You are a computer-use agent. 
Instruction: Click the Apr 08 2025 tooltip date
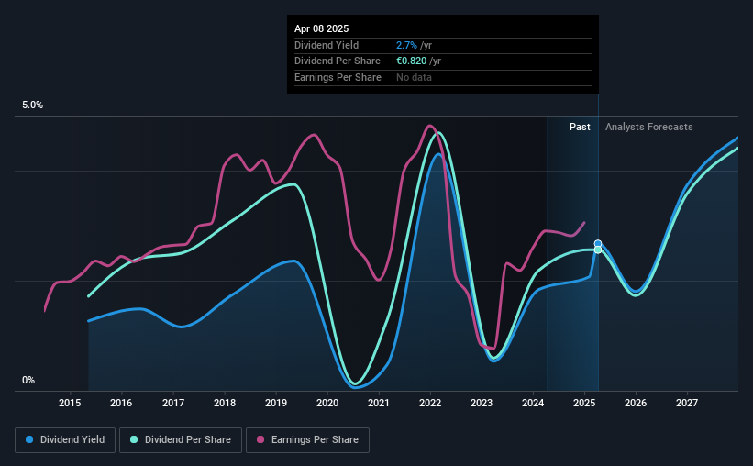tap(321, 28)
